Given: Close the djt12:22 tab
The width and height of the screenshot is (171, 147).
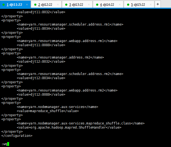Looking at the screenshot, I should tap(58, 5).
